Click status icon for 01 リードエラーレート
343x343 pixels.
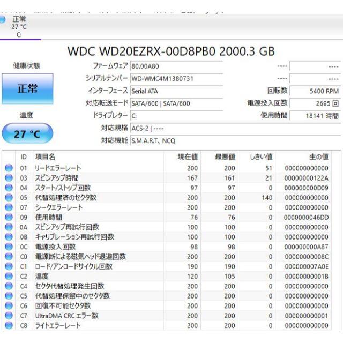pyautogui.click(x=9, y=168)
